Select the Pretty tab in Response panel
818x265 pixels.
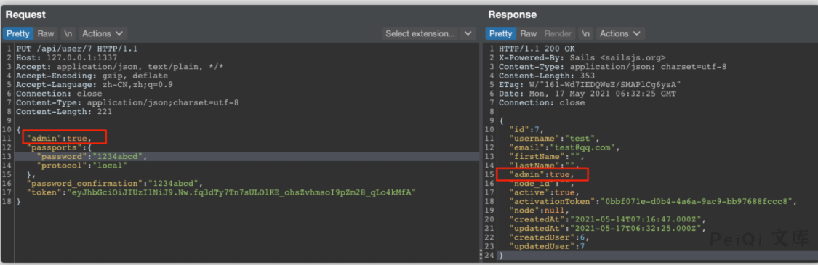501,33
